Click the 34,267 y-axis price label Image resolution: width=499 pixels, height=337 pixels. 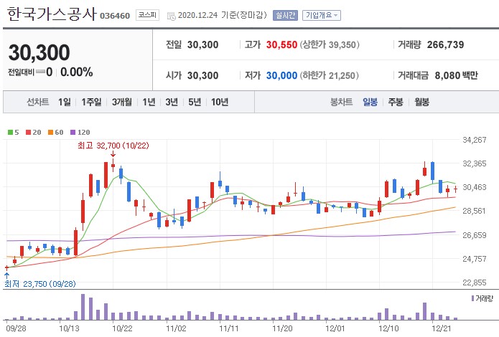click(474, 140)
